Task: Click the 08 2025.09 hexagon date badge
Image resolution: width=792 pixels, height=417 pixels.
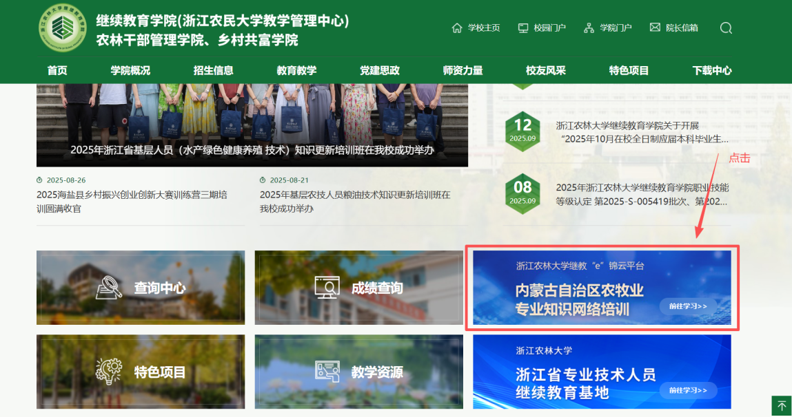Action: click(522, 192)
